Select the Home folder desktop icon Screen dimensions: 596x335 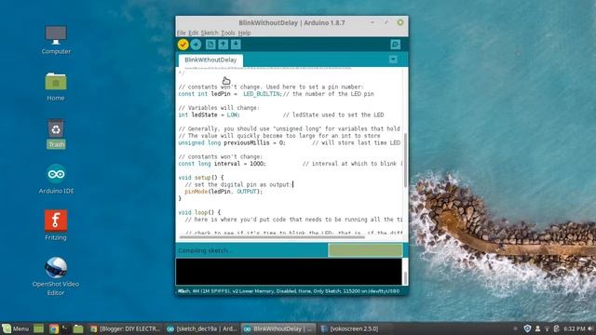click(x=56, y=87)
